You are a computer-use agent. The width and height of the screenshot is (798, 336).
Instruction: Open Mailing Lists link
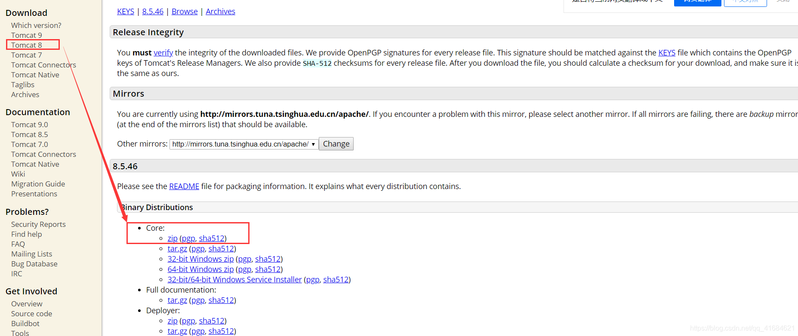pyautogui.click(x=32, y=254)
